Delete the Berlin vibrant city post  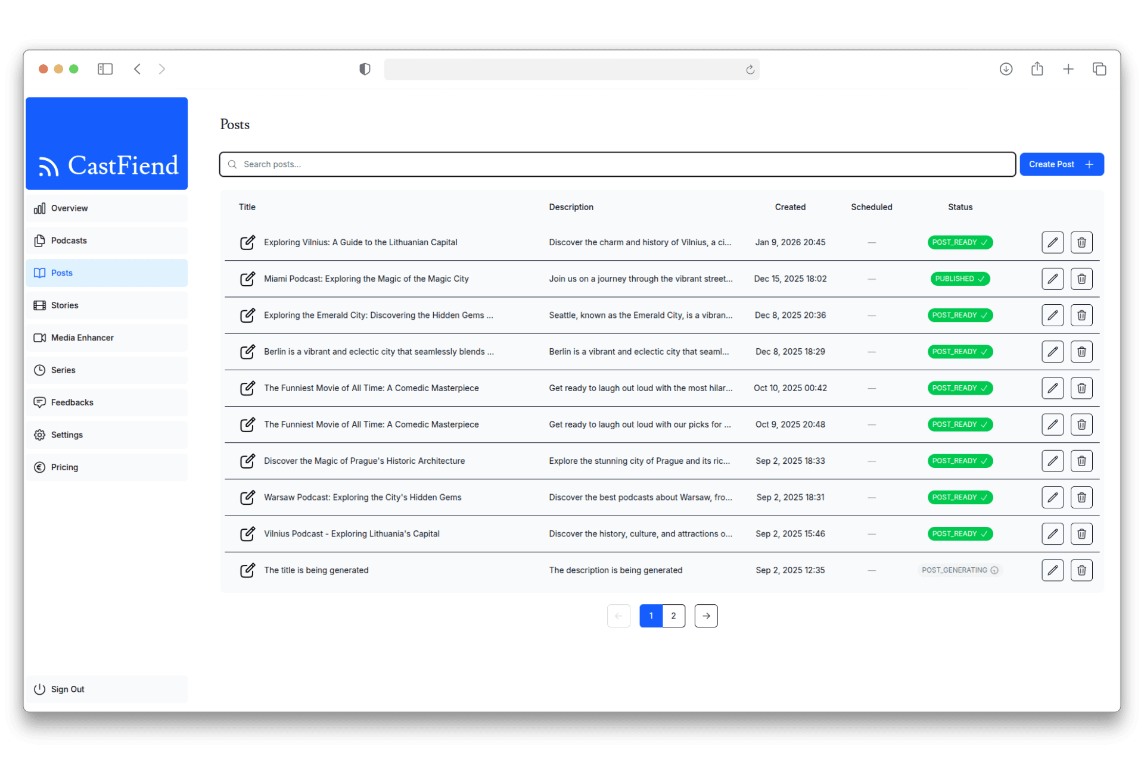(x=1081, y=352)
